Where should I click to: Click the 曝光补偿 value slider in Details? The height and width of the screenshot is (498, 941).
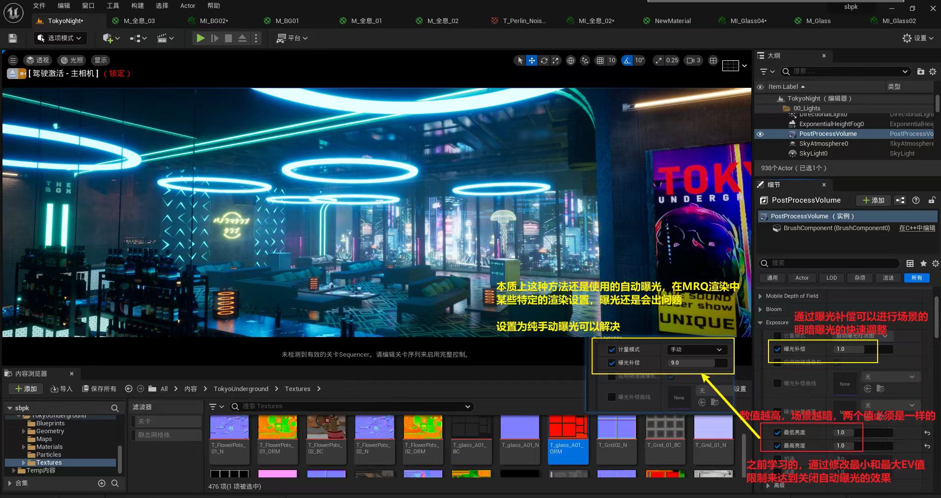coord(863,349)
